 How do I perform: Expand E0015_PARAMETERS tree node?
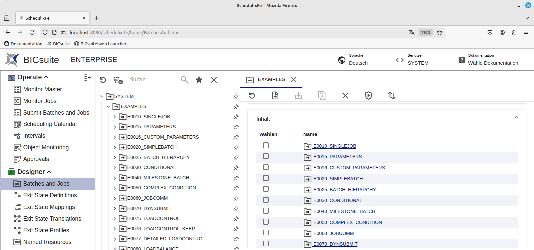[x=115, y=127]
